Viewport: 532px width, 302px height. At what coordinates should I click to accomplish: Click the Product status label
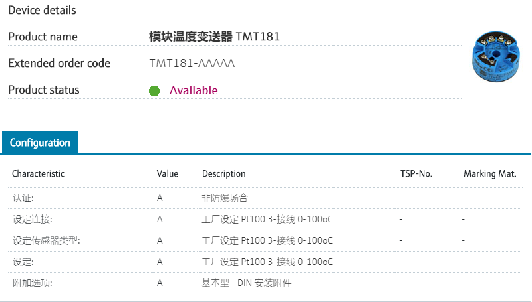click(43, 90)
